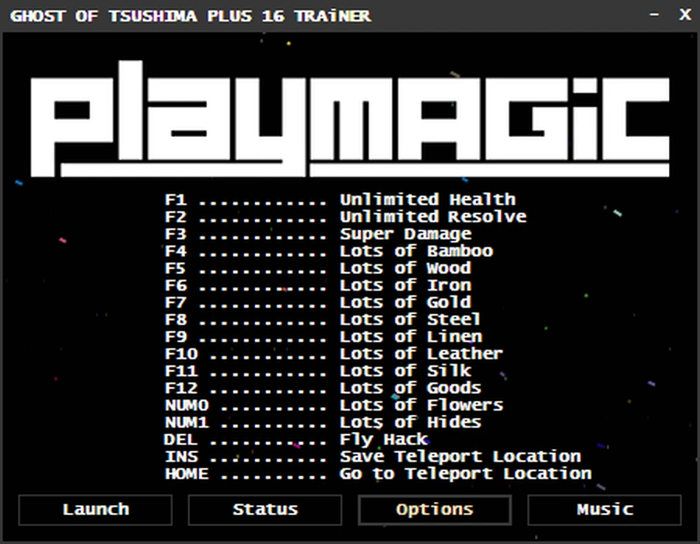Click the F8 hotkey label

(176, 319)
